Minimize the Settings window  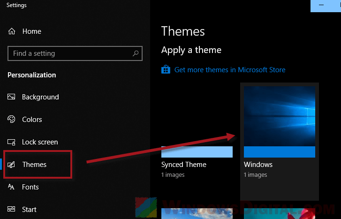pos(321,5)
